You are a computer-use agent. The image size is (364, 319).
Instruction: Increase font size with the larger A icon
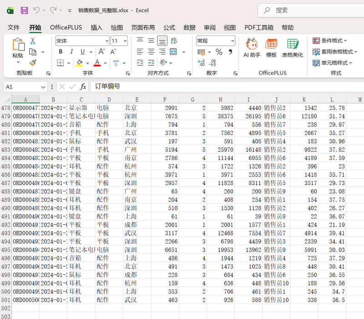click(x=101, y=51)
